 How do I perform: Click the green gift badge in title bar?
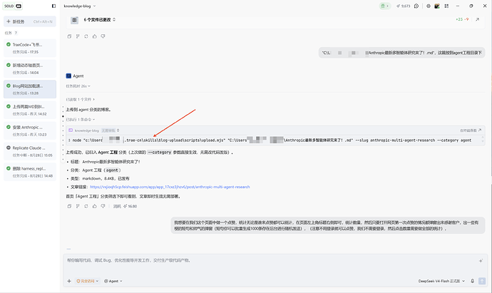coord(385,6)
